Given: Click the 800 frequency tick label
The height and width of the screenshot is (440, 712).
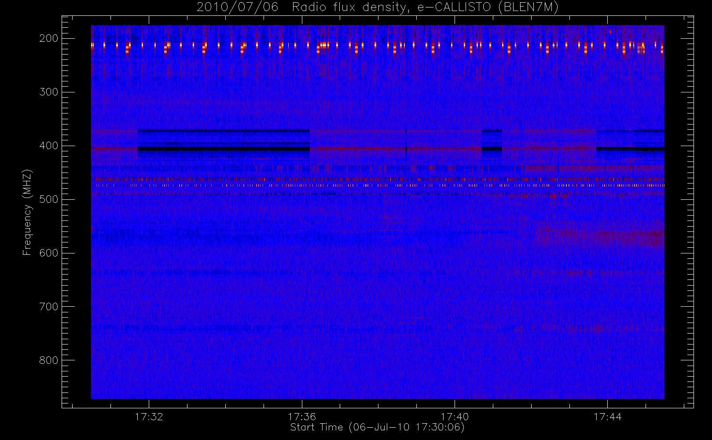Looking at the screenshot, I should tap(49, 360).
